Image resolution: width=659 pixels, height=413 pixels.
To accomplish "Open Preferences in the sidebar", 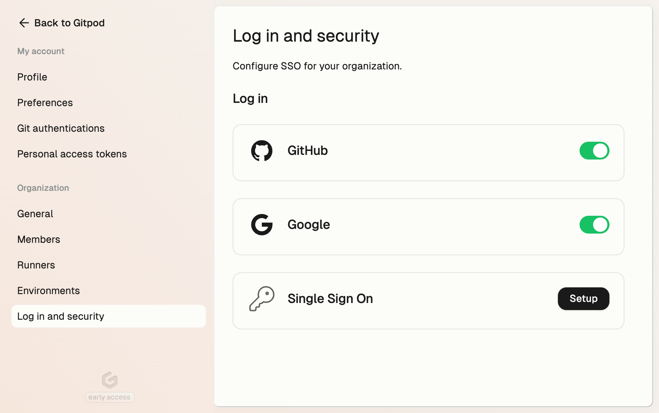I will (x=45, y=103).
